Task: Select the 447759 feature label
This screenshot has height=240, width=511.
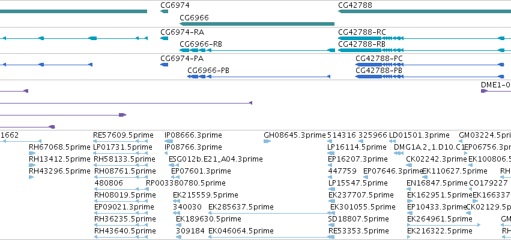Action: pyautogui.click(x=342, y=171)
